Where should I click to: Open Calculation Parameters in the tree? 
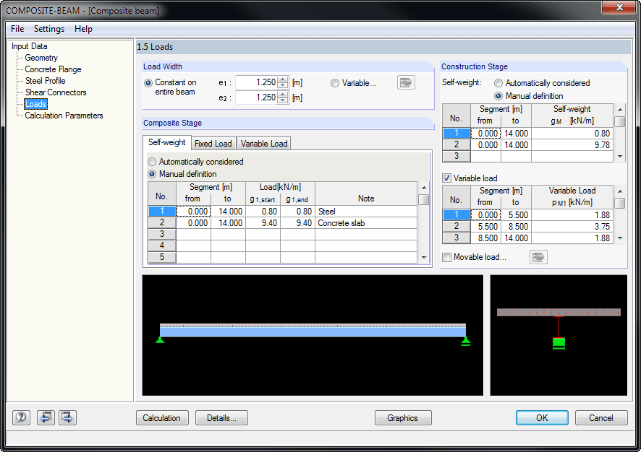click(64, 116)
